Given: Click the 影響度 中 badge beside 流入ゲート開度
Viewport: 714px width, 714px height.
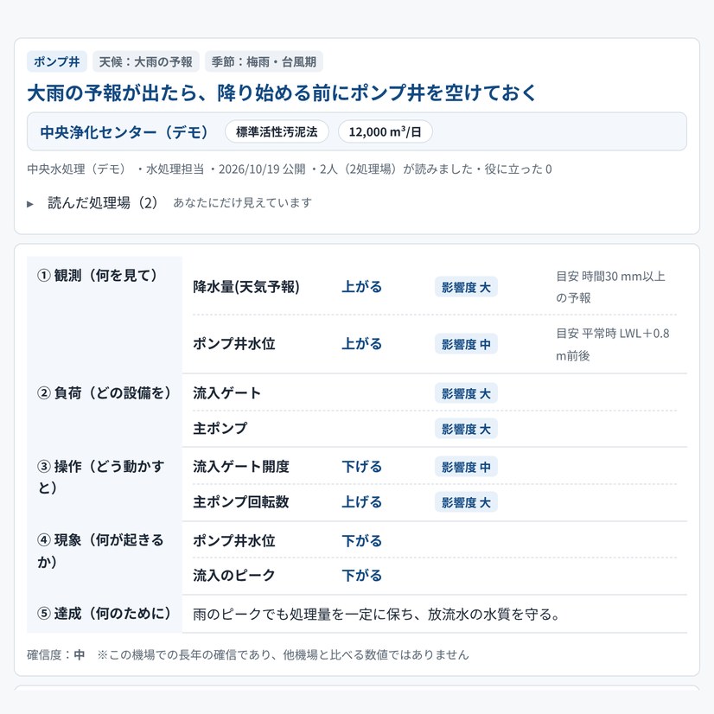Looking at the screenshot, I should coord(466,467).
